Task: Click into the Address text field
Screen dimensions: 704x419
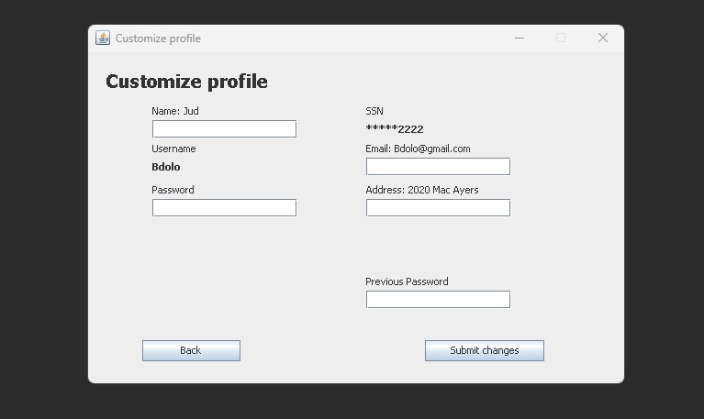Action: pyautogui.click(x=438, y=208)
